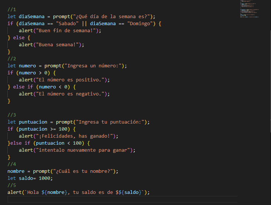Click the line "let saldo= 1000;"
Viewport: 271px width, 205px height.
(30, 178)
